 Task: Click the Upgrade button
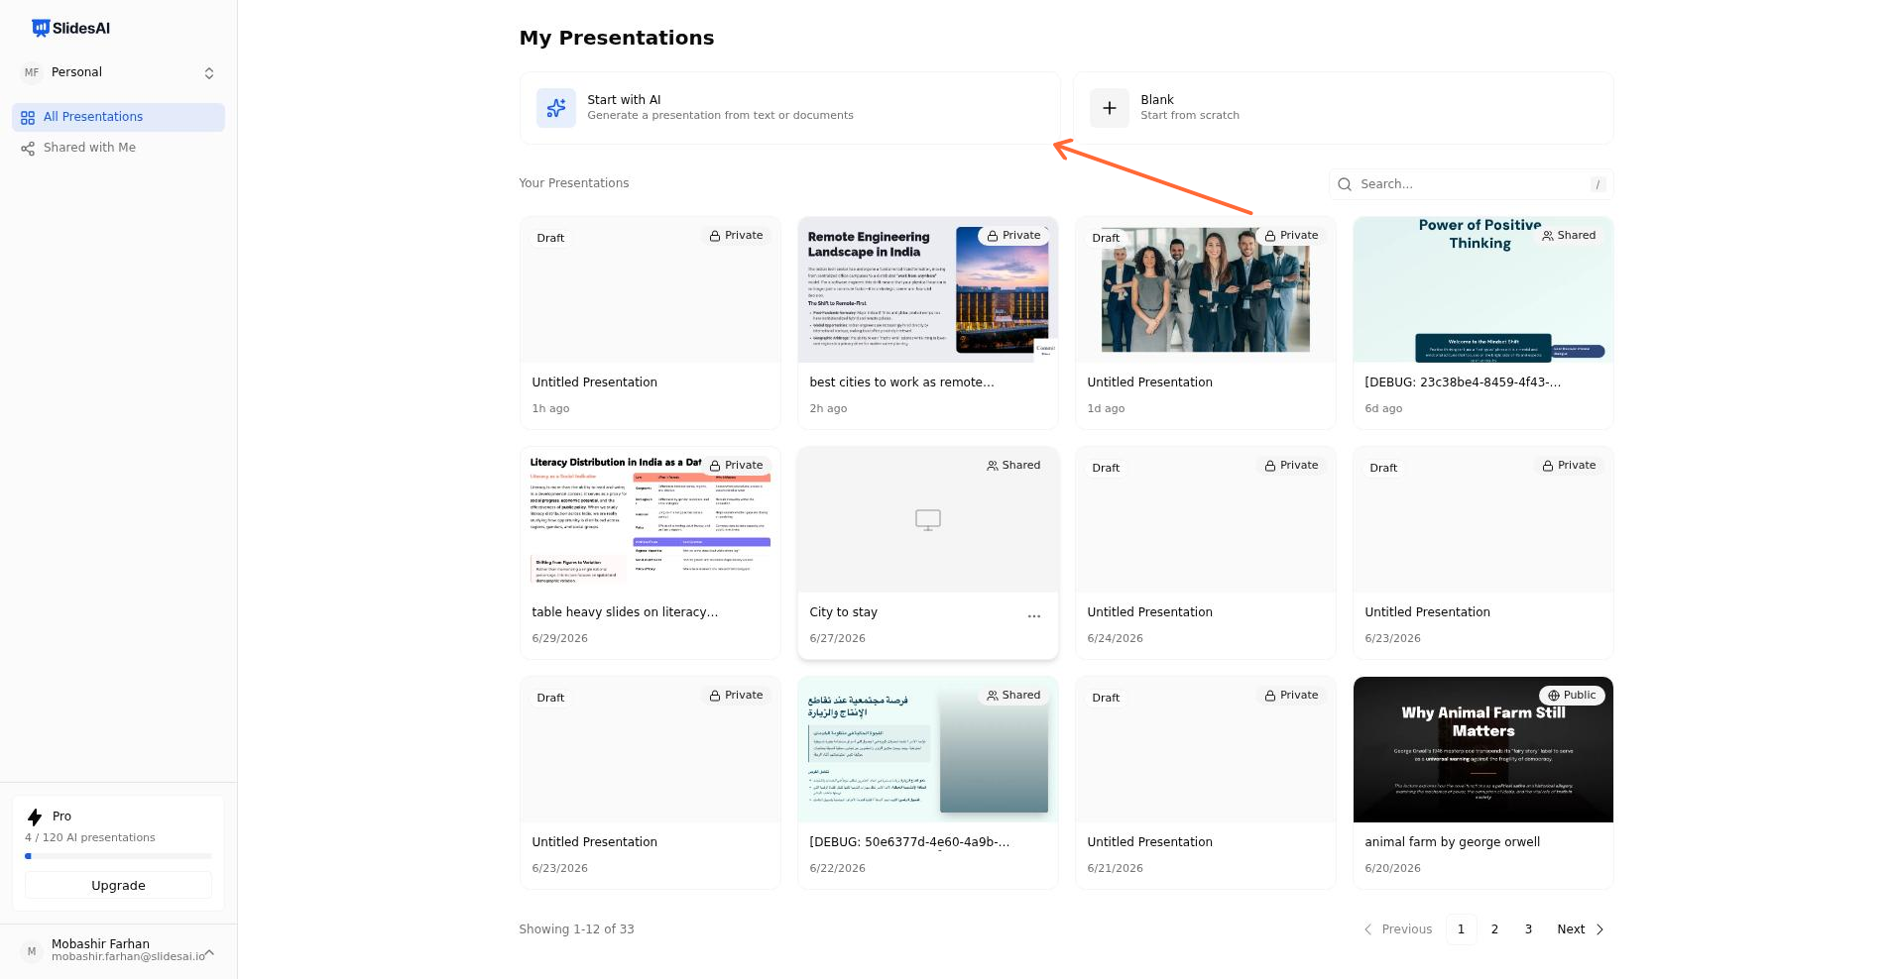pyautogui.click(x=119, y=886)
